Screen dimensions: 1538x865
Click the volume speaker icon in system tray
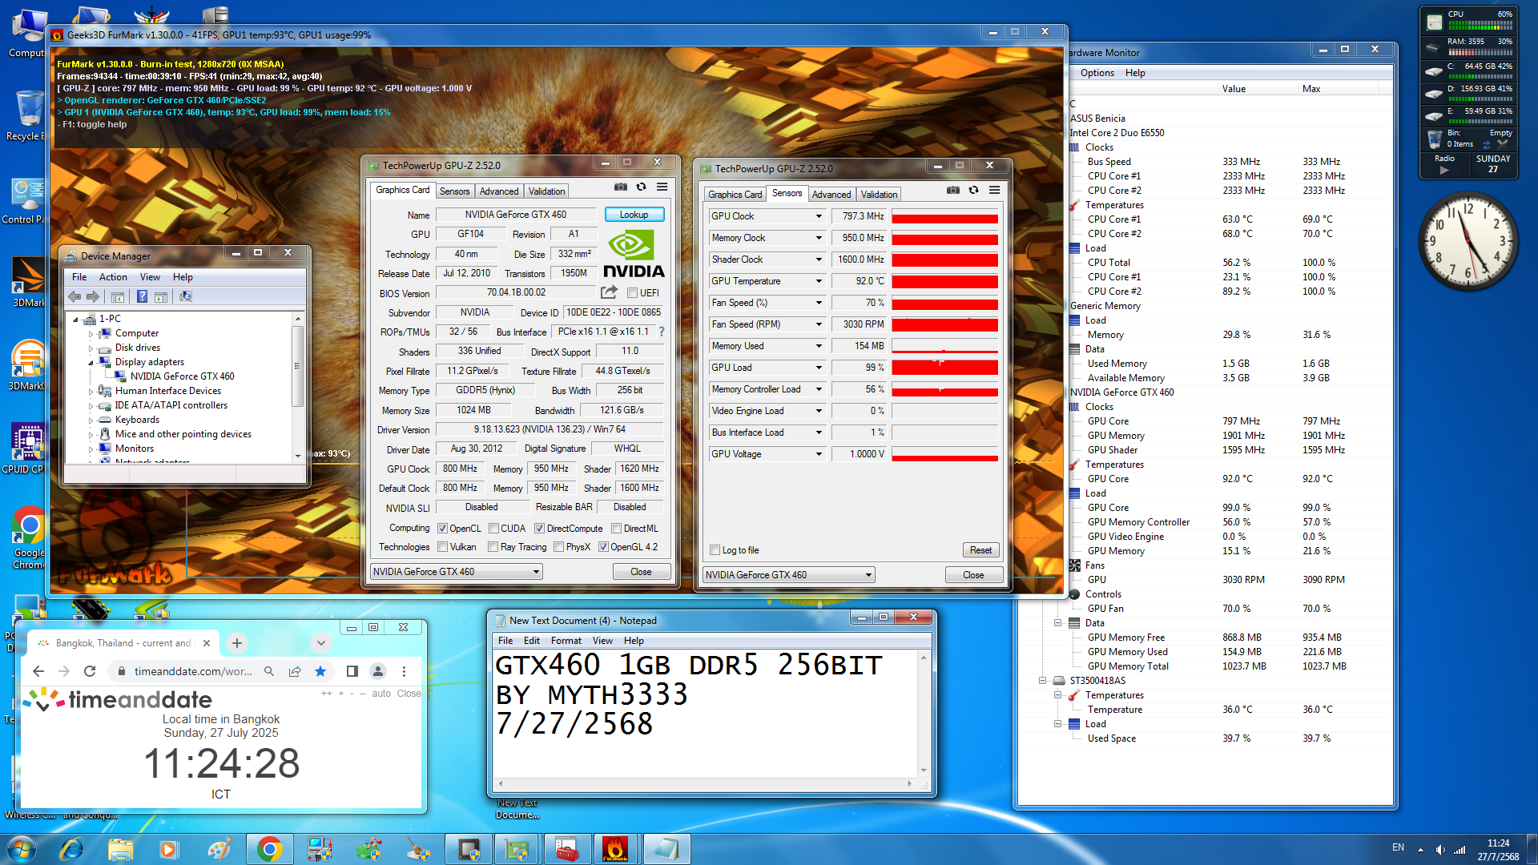pyautogui.click(x=1440, y=850)
